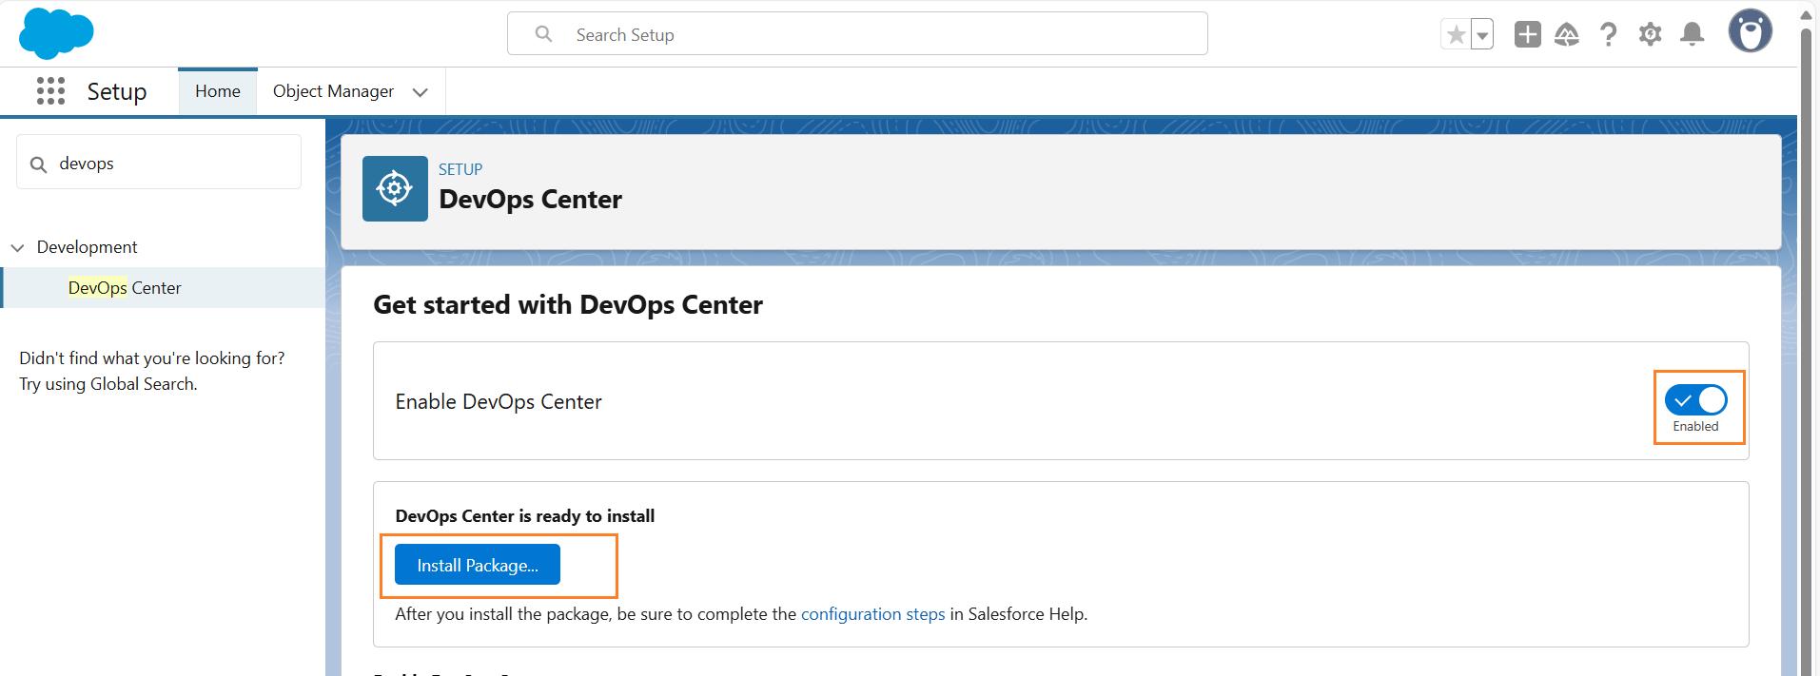Click the favorites star icon
The image size is (1820, 676).
1456,35
